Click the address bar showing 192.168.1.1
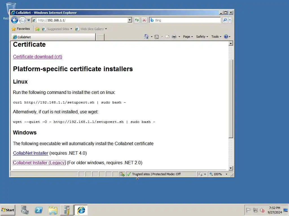This screenshot has width=289, height=216. 80,20
